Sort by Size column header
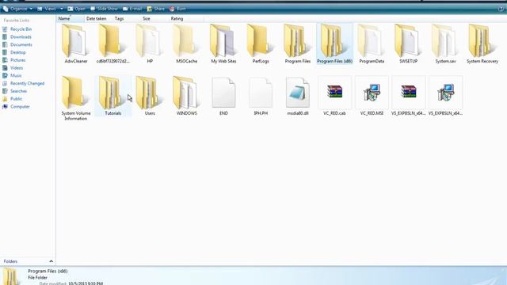This screenshot has width=507, height=285. (x=147, y=19)
